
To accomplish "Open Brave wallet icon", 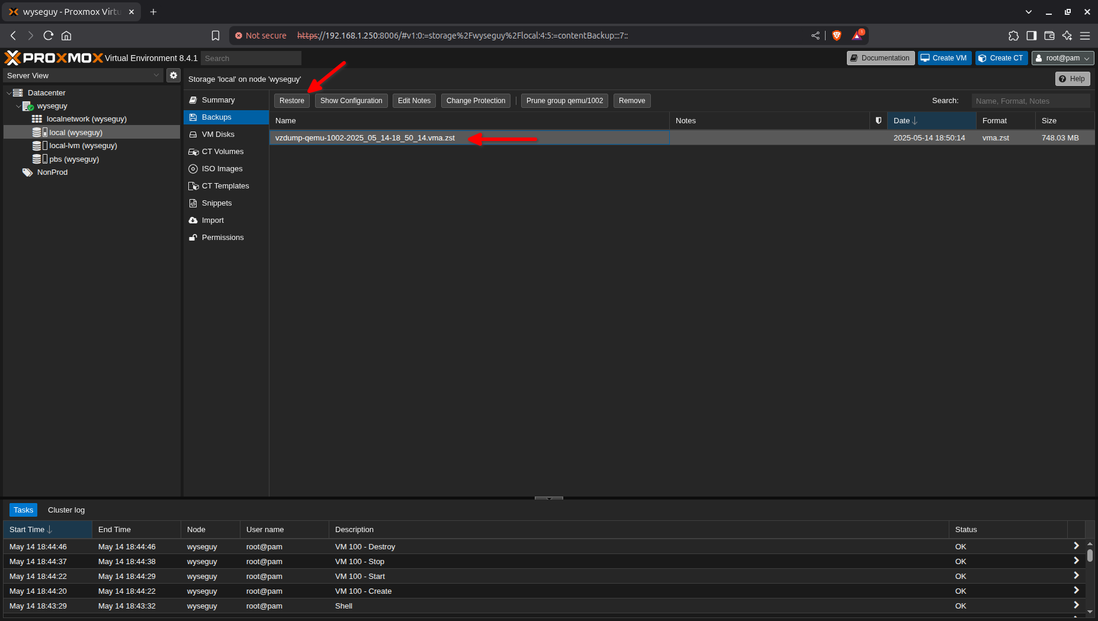I will pyautogui.click(x=1049, y=36).
